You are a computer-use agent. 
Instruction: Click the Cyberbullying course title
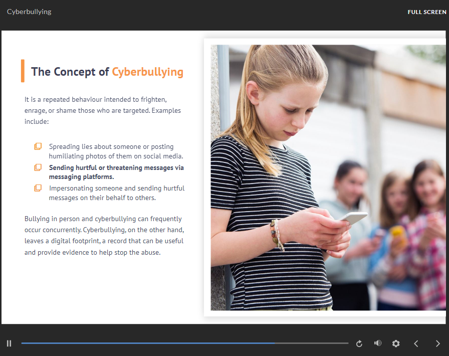coord(29,12)
